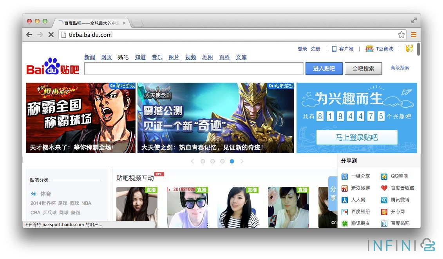Click the Tieba search input field
The image size is (443, 259).
194,69
